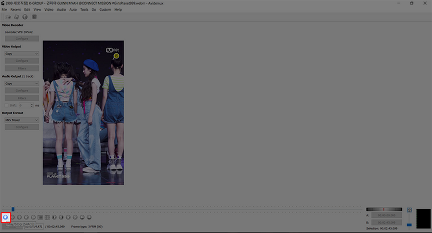Viewport: 432px width, 233px height.
Task: Click the timeline navigation slider handle
Action: 13,209
